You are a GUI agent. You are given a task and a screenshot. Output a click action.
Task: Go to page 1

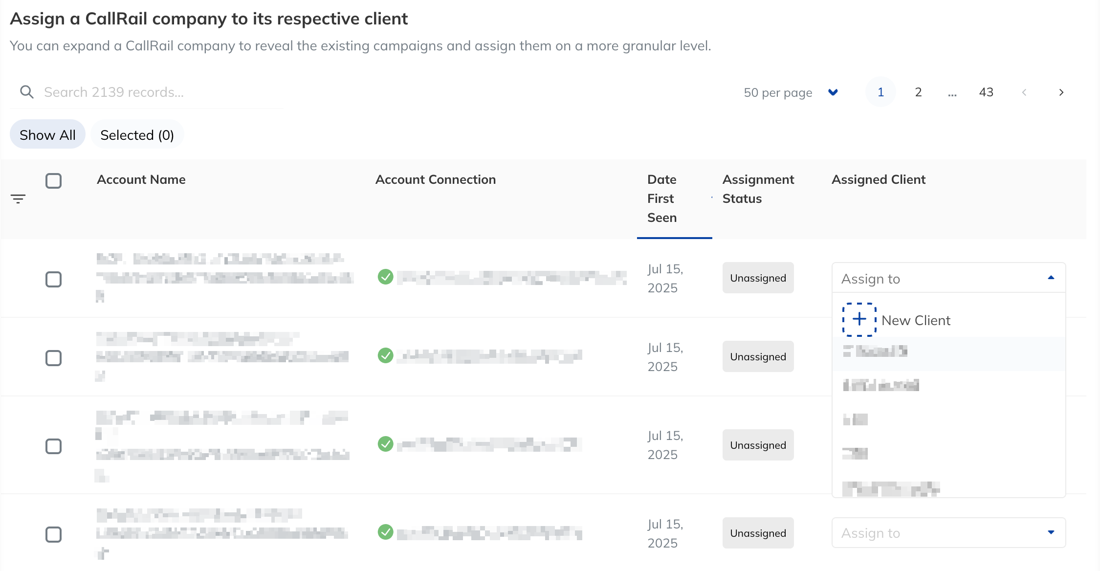click(880, 92)
